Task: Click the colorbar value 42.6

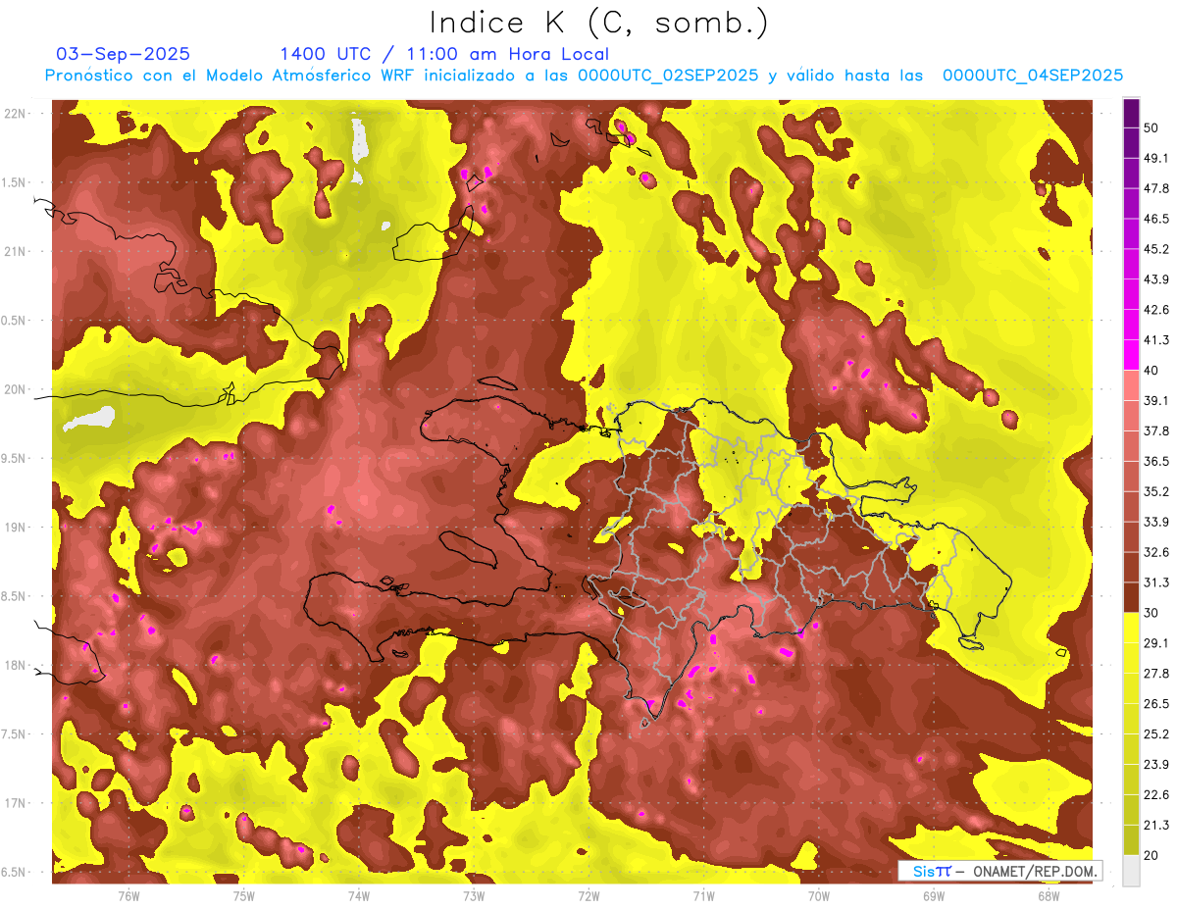Action: click(x=1155, y=310)
